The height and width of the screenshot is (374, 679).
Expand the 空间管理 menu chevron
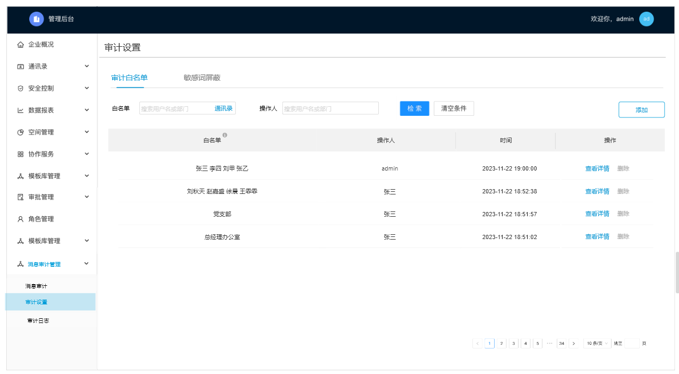click(x=87, y=132)
